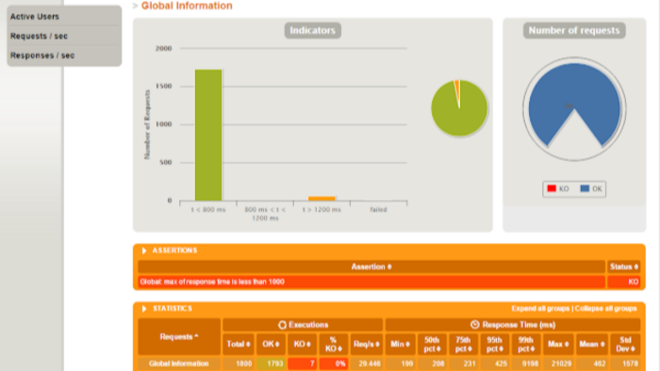This screenshot has width=660, height=371.
Task: Sort Requests column header
Action: [179, 336]
